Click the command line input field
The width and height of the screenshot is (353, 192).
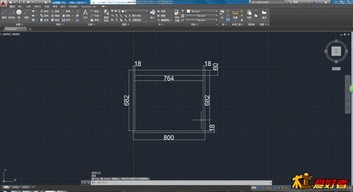tap(181, 183)
